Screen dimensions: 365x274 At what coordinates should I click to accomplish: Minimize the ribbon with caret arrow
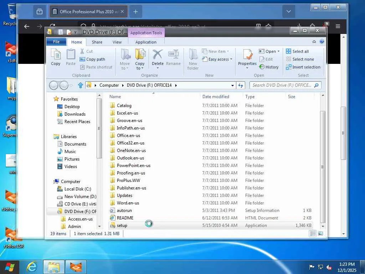pyautogui.click(x=314, y=42)
